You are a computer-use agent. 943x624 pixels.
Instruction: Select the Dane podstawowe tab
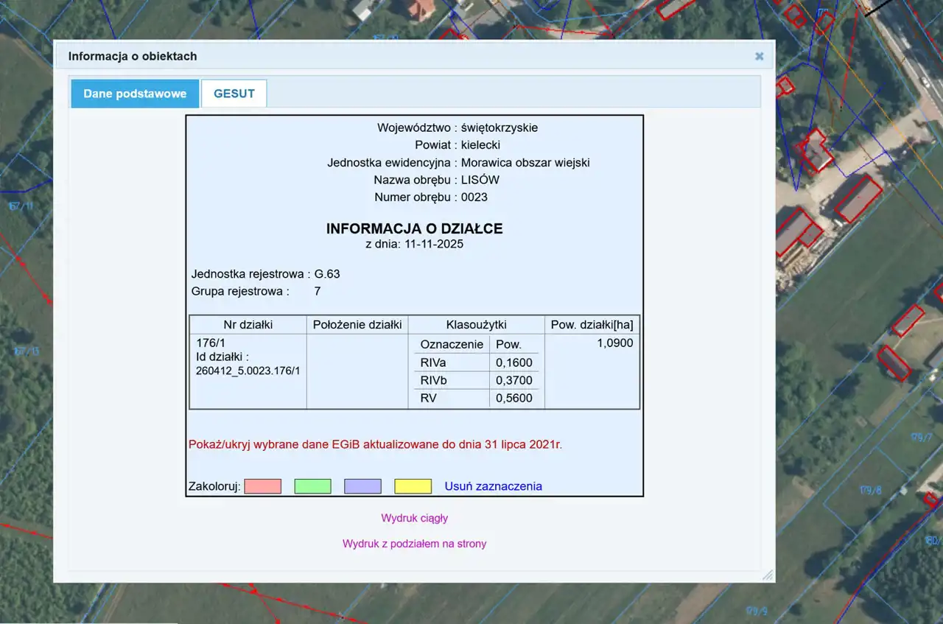click(135, 94)
